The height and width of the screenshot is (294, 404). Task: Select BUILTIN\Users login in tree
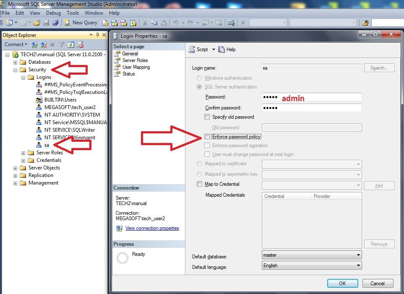[60, 100]
